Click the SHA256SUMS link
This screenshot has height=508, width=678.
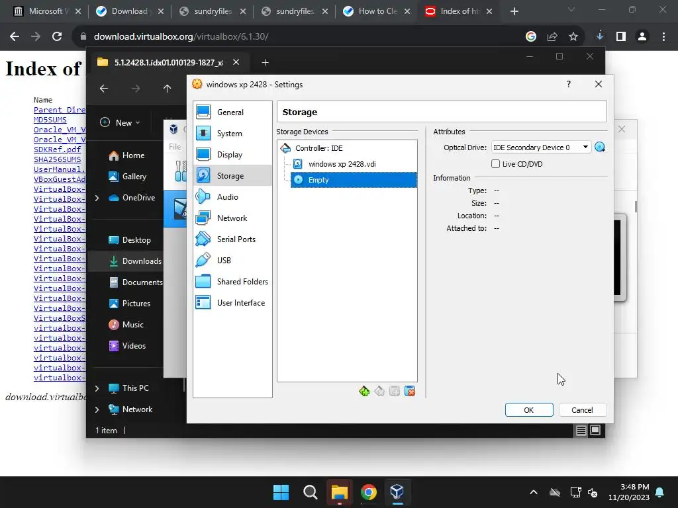point(57,159)
